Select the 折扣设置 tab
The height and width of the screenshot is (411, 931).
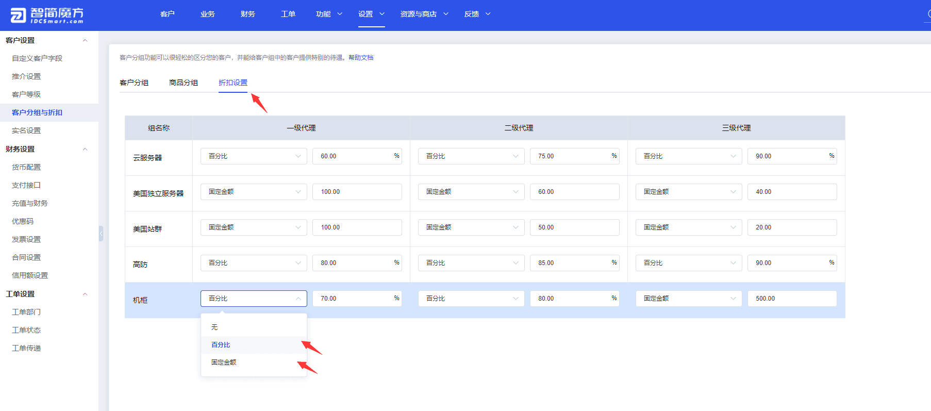pos(233,83)
